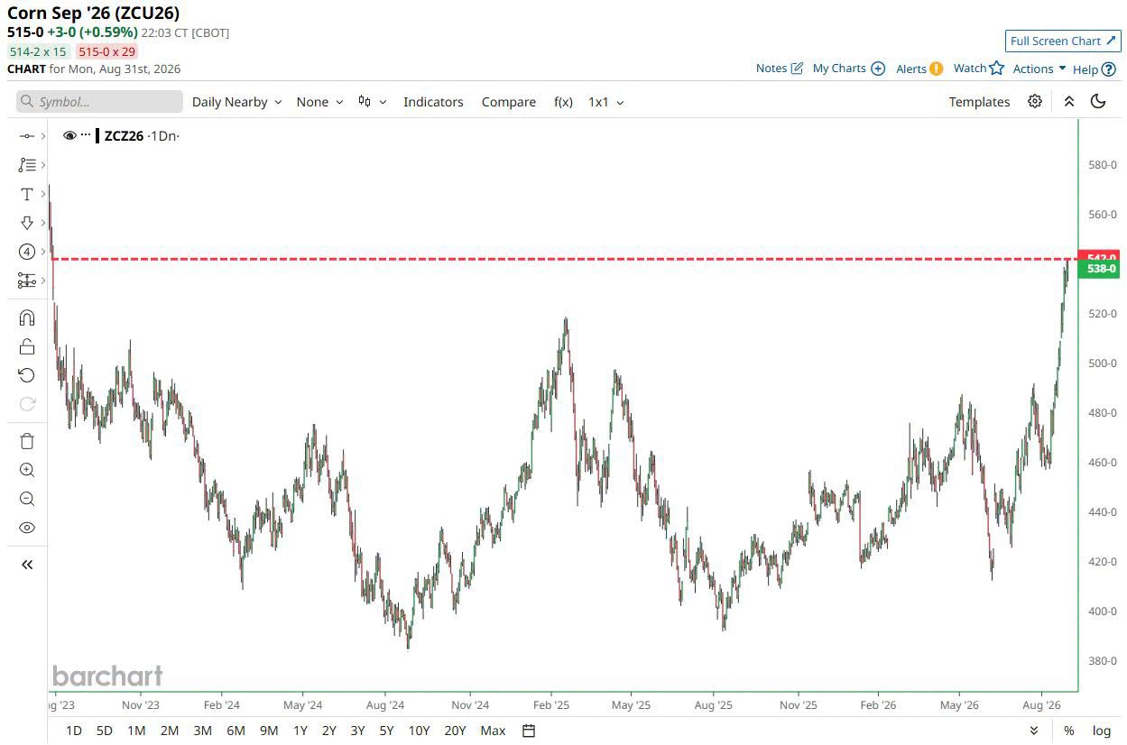The image size is (1127, 745).
Task: Click the zoom in magnifier
Action: click(x=27, y=470)
